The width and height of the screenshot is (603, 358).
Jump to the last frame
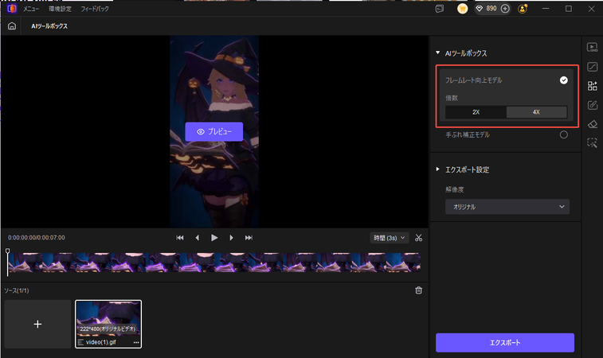click(249, 238)
